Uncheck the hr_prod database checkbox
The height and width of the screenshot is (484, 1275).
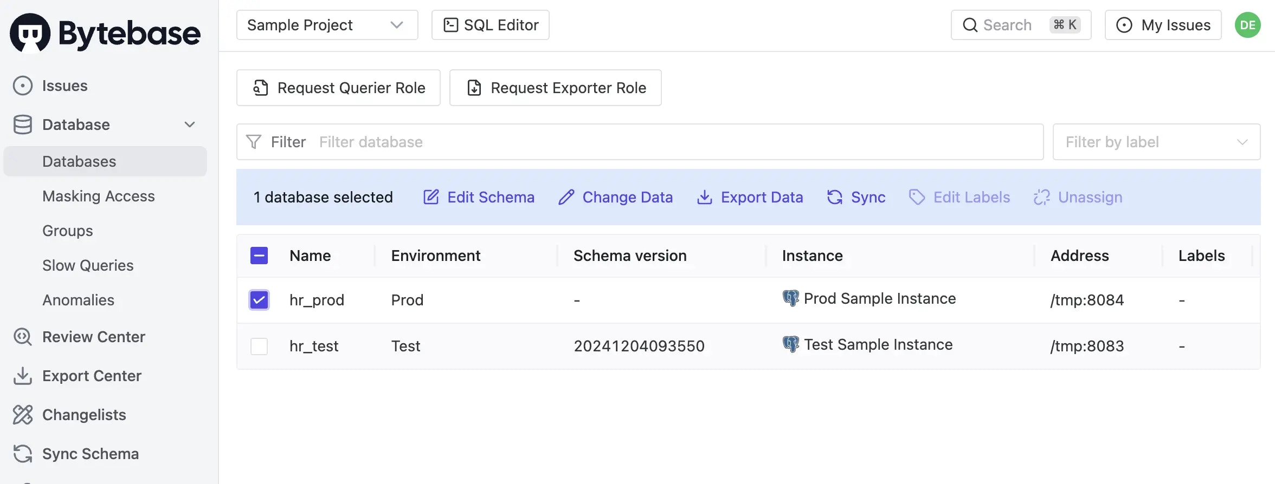coord(259,300)
